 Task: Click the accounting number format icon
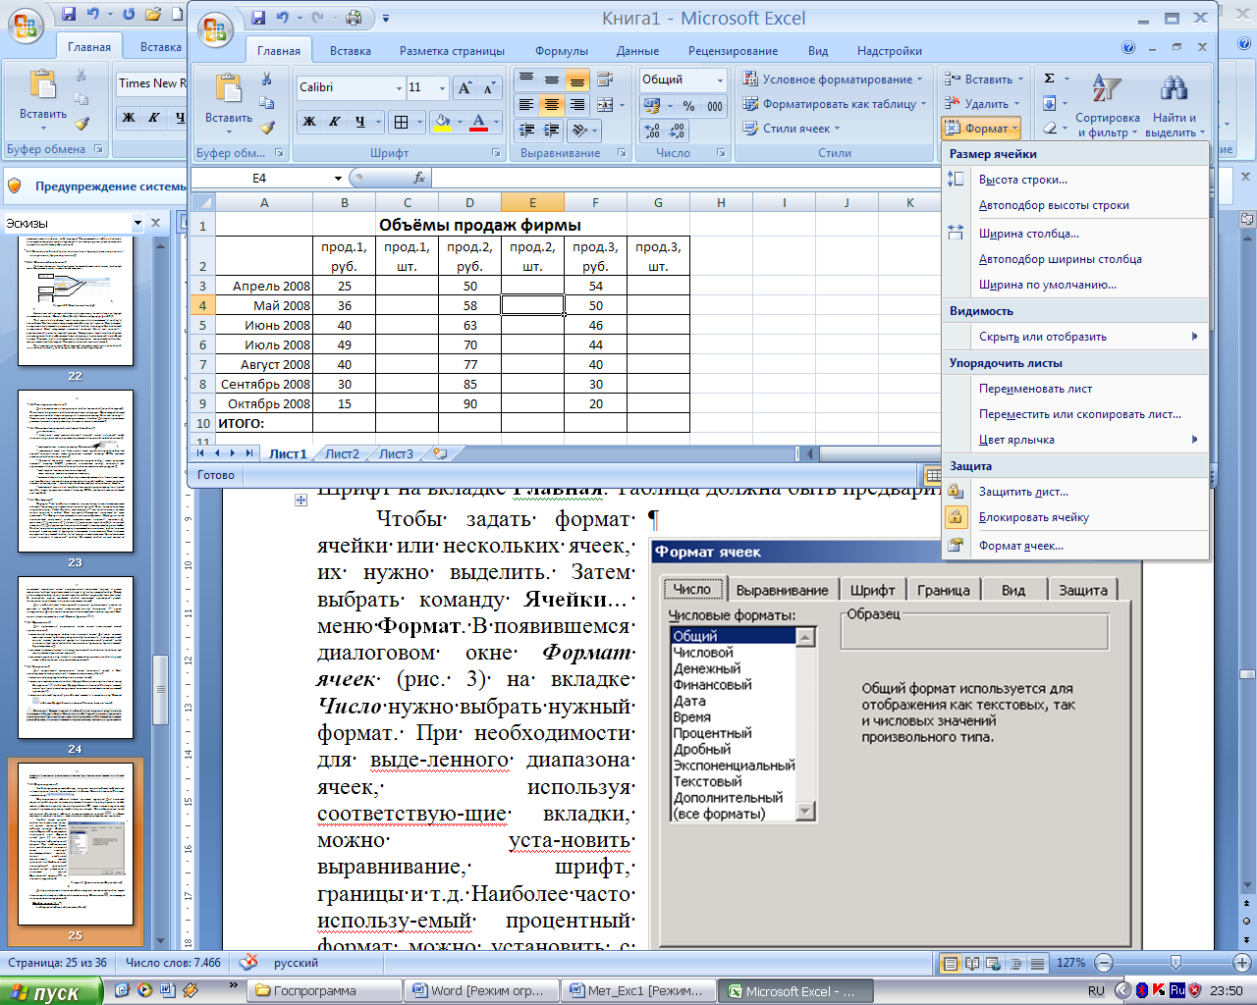coord(651,106)
